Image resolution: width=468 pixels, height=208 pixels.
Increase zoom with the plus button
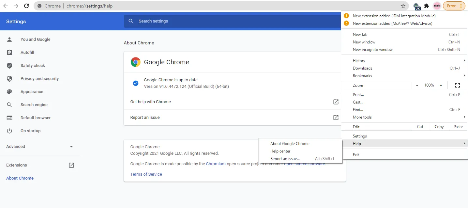tap(441, 85)
